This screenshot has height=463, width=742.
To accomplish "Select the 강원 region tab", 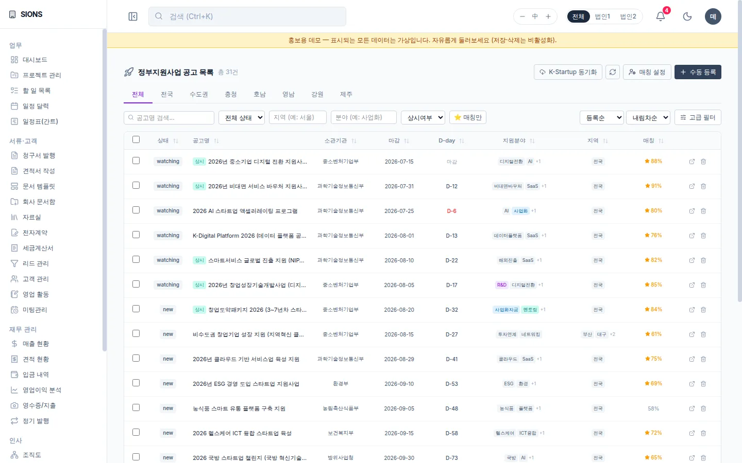I will (x=317, y=94).
